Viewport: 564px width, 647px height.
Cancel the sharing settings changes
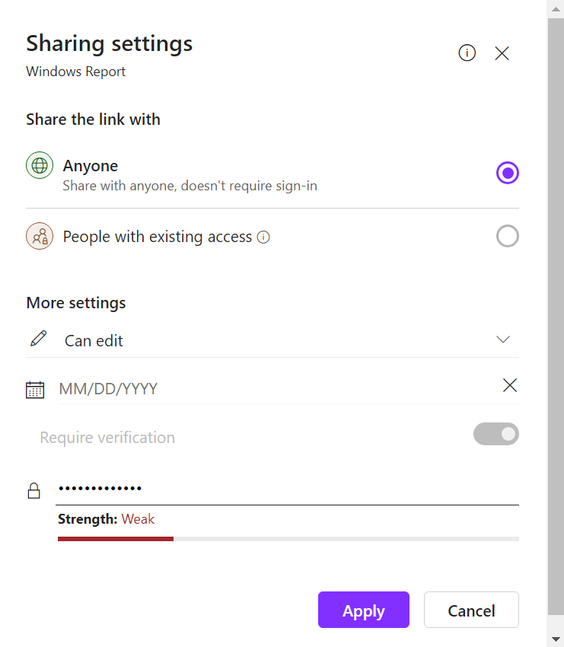(x=471, y=610)
